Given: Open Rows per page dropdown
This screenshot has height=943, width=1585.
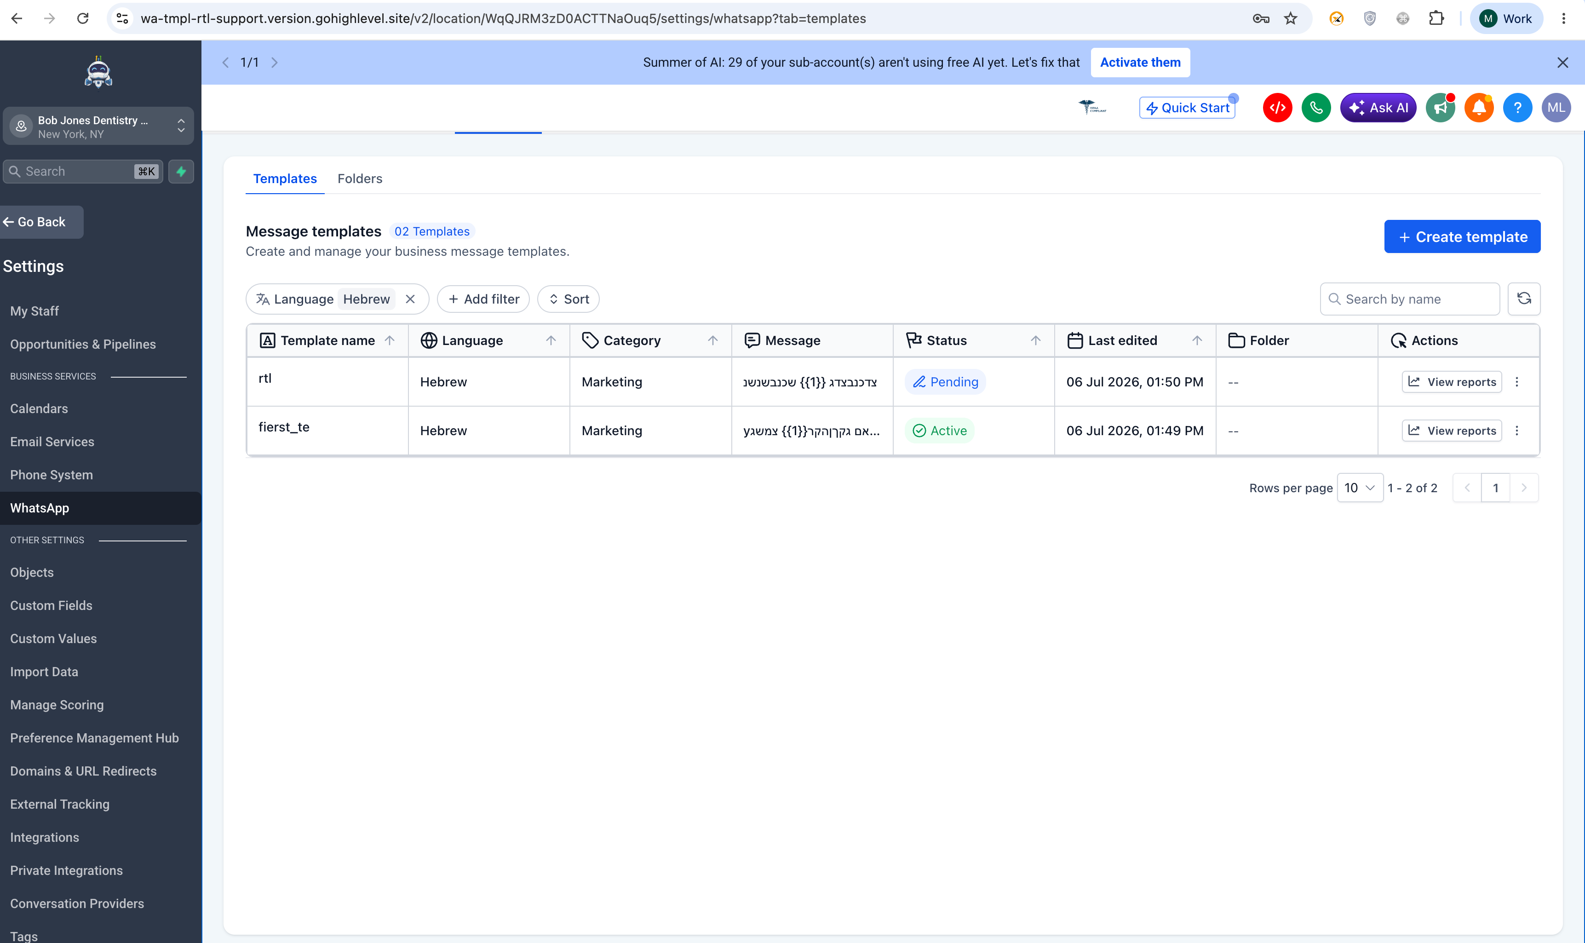Looking at the screenshot, I should coord(1360,488).
